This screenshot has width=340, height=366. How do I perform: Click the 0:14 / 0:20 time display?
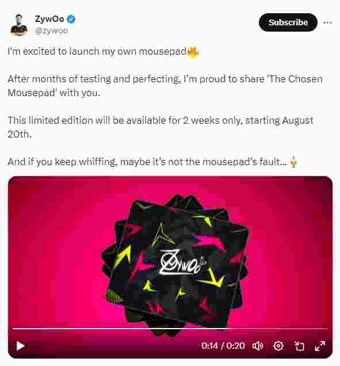click(223, 346)
